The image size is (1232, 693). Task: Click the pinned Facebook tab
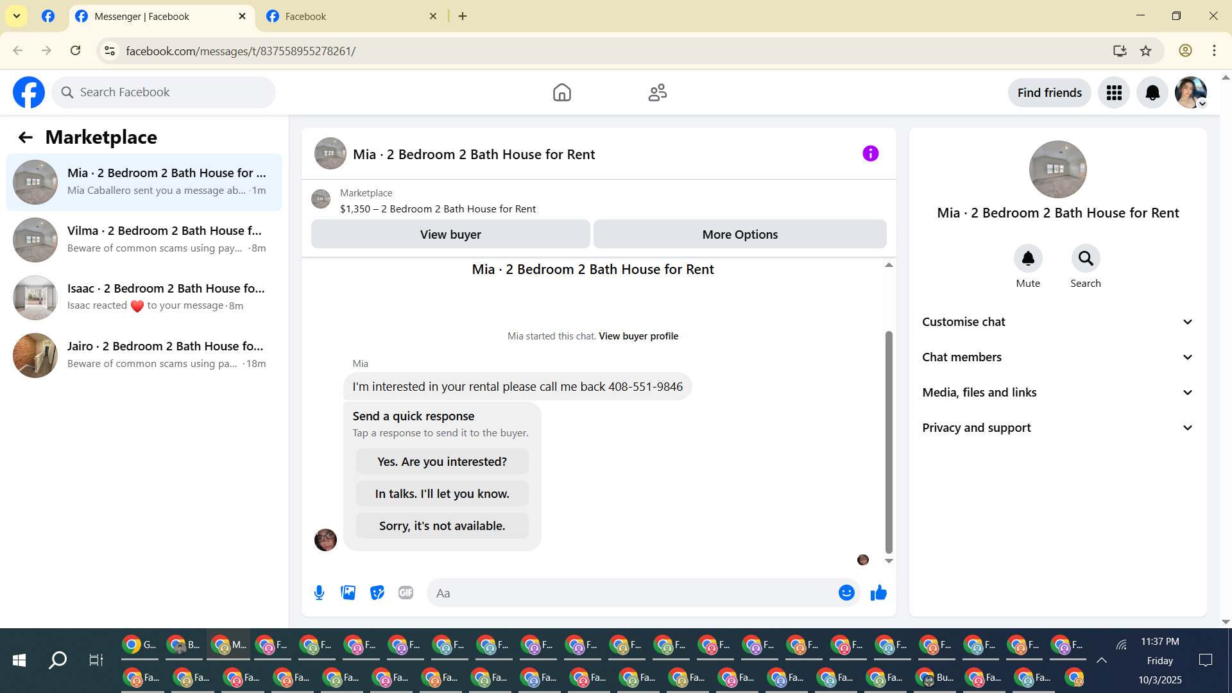(x=48, y=16)
